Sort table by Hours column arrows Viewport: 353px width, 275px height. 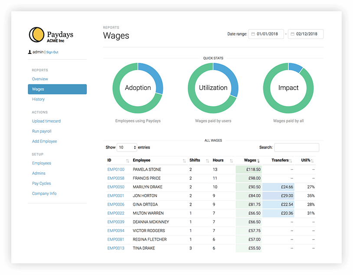tap(231, 161)
